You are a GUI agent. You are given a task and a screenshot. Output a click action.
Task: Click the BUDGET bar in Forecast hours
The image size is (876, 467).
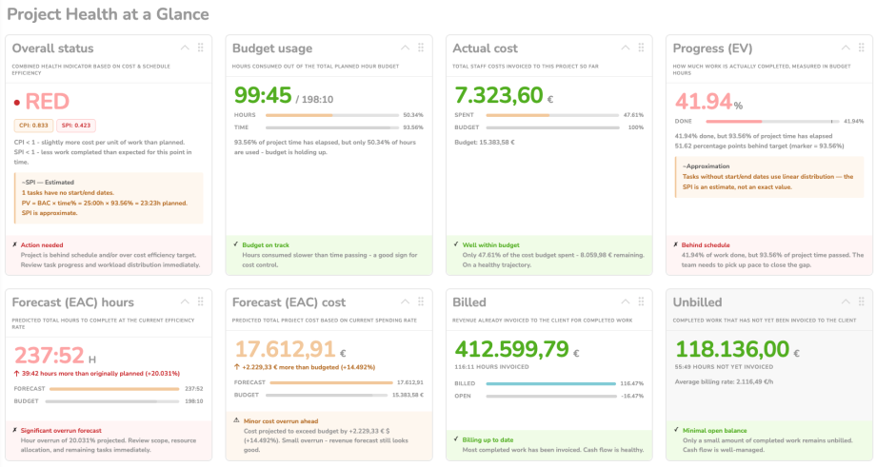point(112,401)
